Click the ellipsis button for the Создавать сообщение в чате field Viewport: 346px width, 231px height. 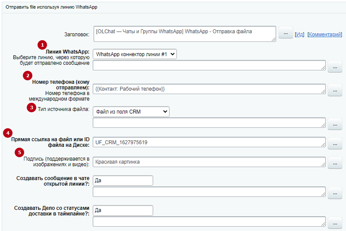click(x=335, y=193)
